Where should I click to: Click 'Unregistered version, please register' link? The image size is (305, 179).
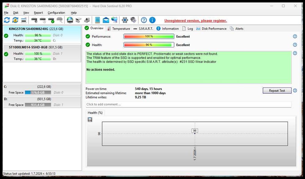coord(196,21)
